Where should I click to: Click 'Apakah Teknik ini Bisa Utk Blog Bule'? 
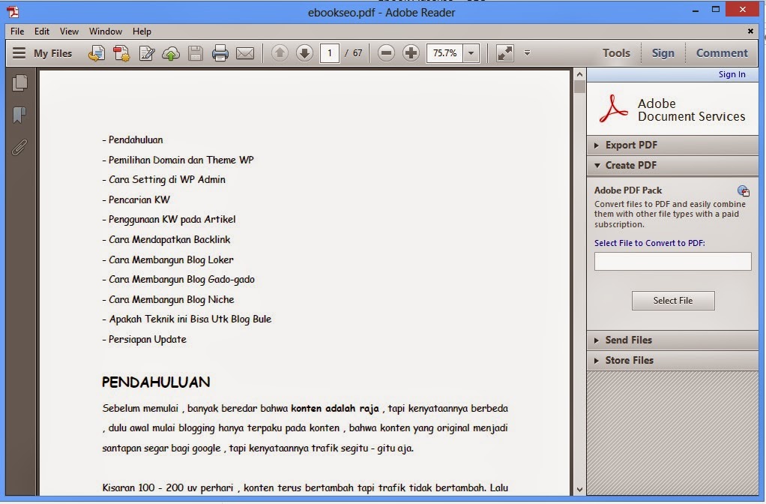(x=187, y=319)
